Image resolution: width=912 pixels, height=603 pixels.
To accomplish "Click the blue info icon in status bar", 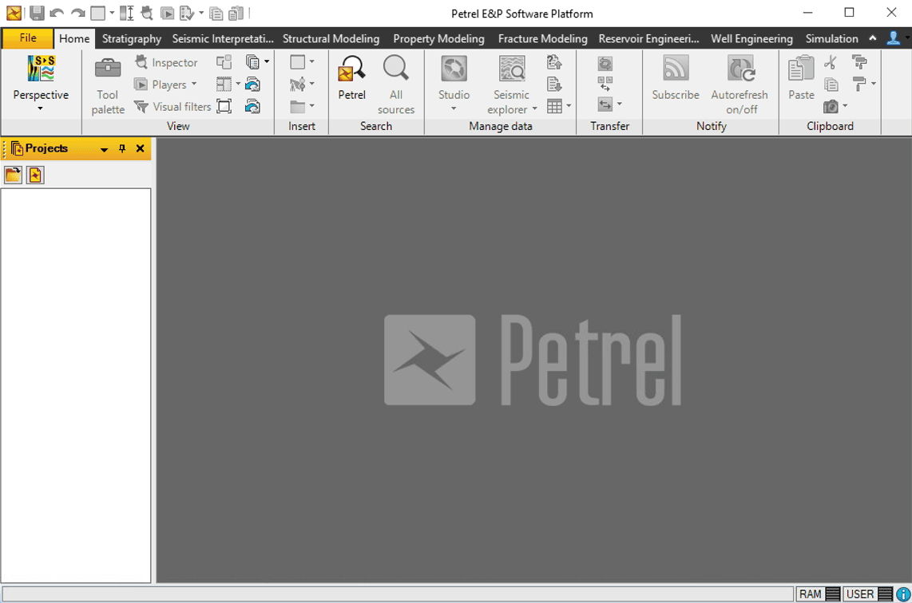I will tap(903, 594).
